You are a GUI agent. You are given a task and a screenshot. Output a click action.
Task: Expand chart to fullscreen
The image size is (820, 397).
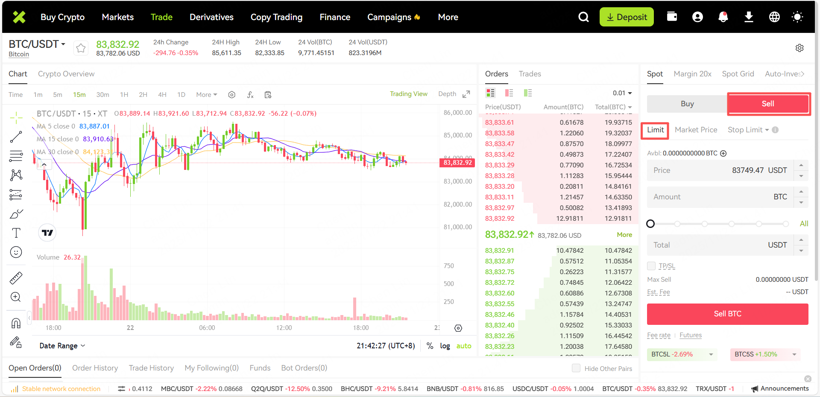pyautogui.click(x=466, y=94)
